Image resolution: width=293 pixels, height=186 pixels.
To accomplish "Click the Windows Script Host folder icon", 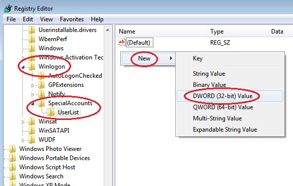I will pos(13,167).
